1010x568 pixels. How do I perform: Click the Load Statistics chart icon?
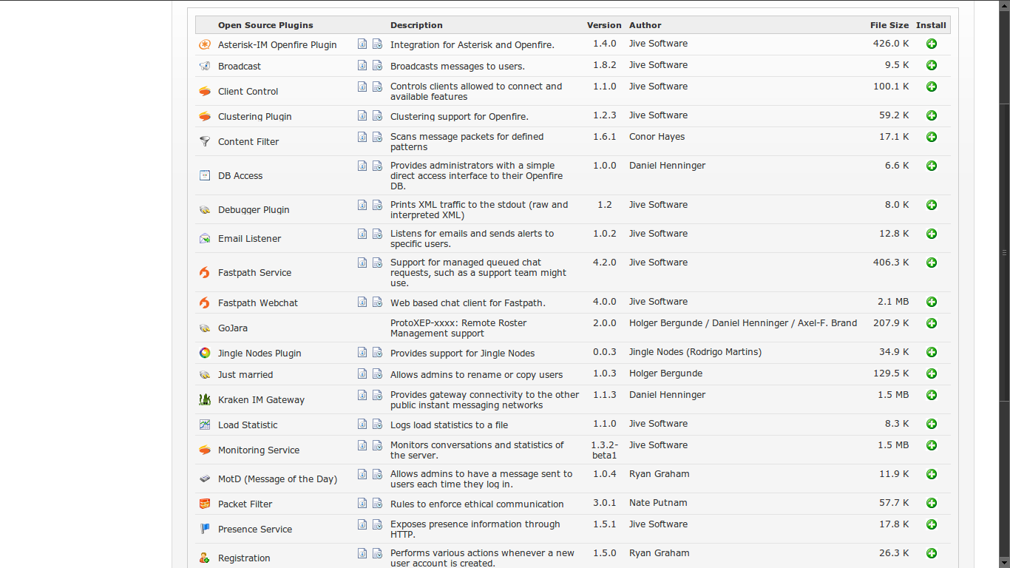point(205,425)
